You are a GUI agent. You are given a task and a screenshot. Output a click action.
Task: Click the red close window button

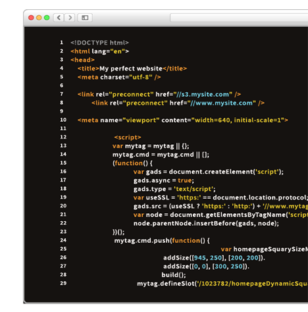coord(31,18)
